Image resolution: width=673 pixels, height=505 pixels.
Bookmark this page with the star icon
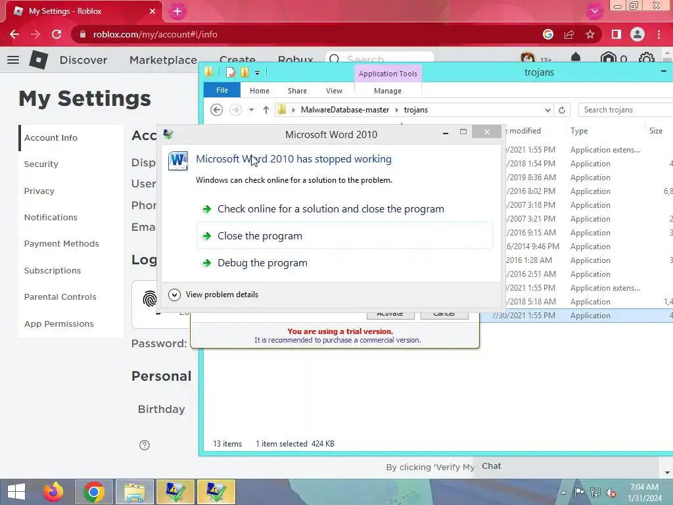tap(590, 34)
